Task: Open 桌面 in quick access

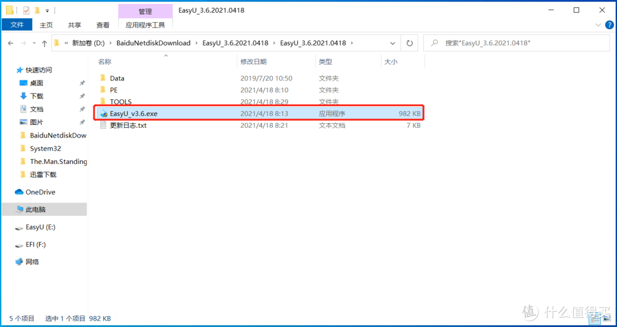Action: [37, 83]
